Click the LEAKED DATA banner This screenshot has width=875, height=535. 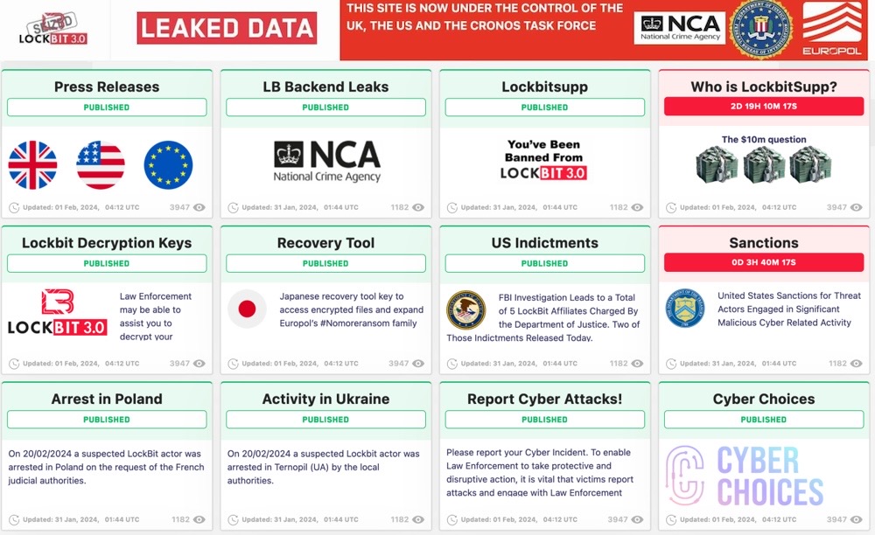click(x=226, y=28)
